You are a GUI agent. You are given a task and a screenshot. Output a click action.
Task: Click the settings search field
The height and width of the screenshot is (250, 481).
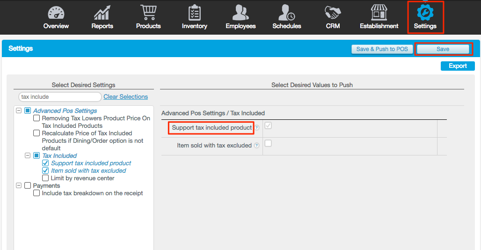59,97
